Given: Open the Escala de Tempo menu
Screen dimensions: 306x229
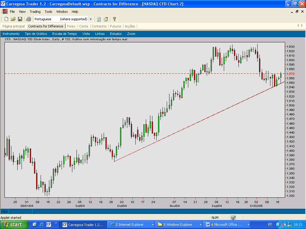Looking at the screenshot, I should pos(65,34).
